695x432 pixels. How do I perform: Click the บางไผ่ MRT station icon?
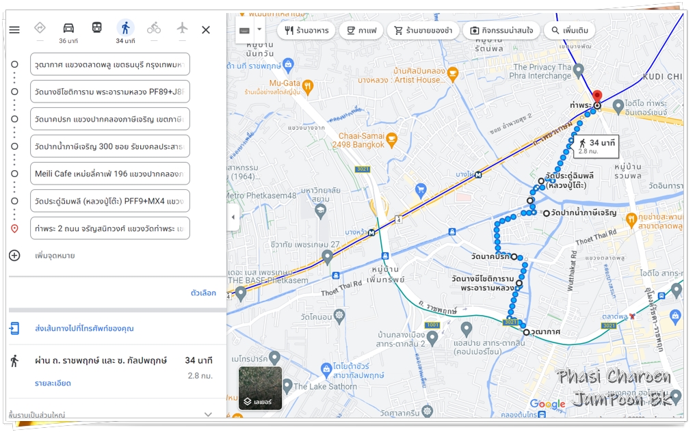click(478, 174)
